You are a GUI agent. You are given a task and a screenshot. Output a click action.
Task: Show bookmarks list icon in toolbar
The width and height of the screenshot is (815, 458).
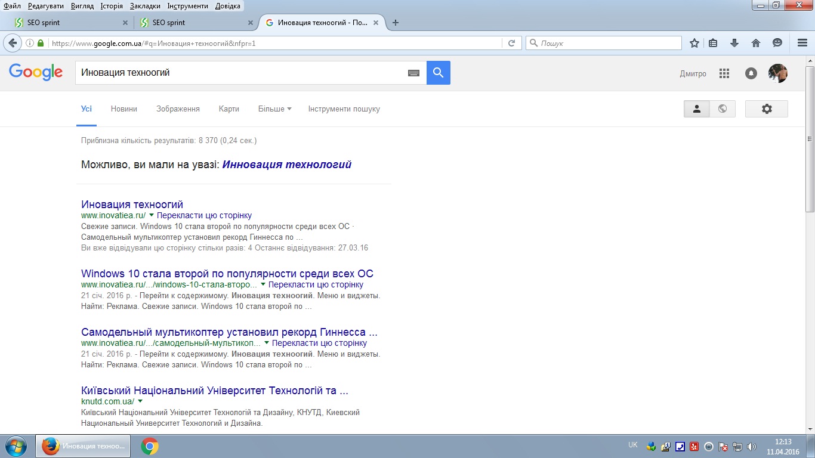(714, 43)
